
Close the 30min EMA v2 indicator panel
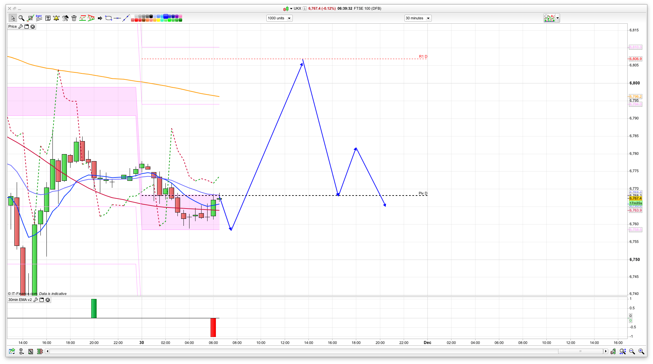[x=48, y=300]
